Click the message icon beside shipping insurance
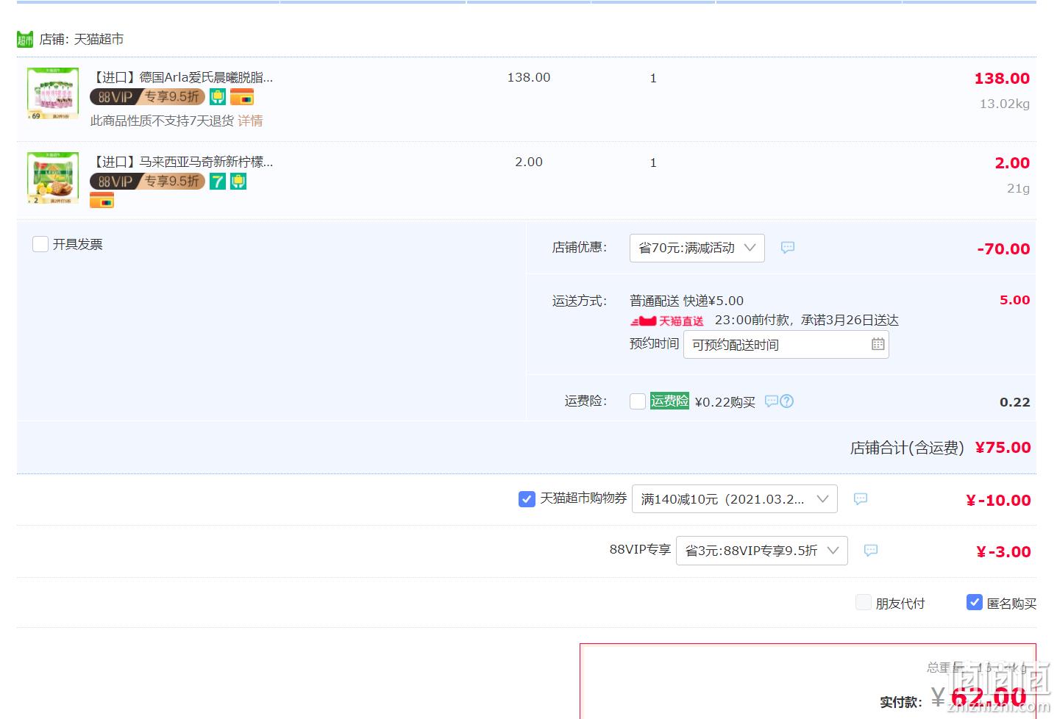 point(772,401)
